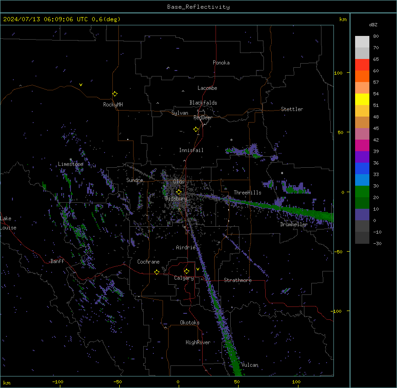Screen dimensions: 397x388
Task: Click the Limestone label
Action: [70, 164]
